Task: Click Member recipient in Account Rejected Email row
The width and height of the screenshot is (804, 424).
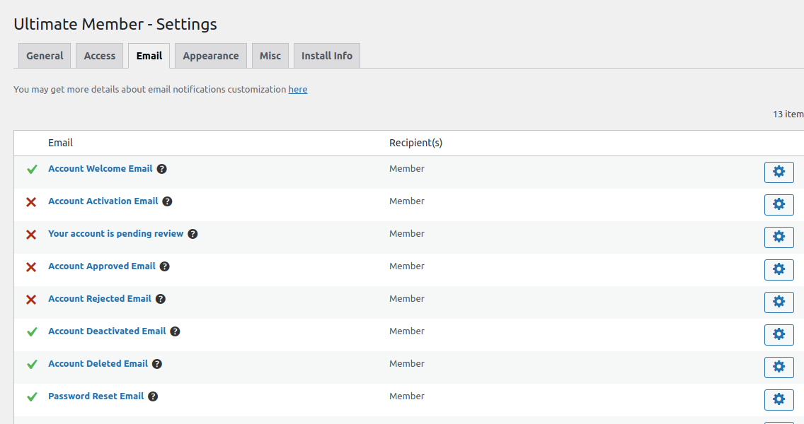Action: coord(407,298)
